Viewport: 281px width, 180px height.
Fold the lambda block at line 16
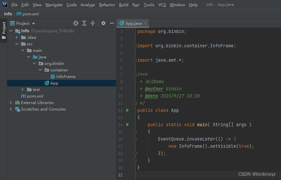(136, 139)
